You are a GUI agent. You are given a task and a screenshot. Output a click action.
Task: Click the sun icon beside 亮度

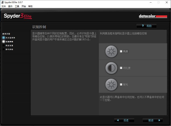click(111, 51)
